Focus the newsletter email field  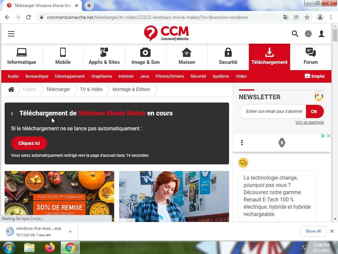point(273,111)
